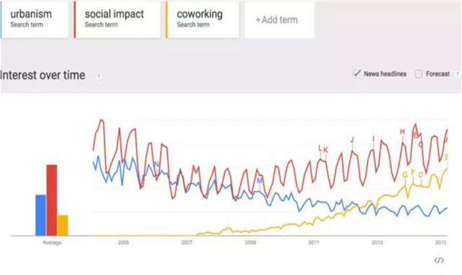Click help icon beside Interest over time
This screenshot has height=275, width=462.
point(98,76)
